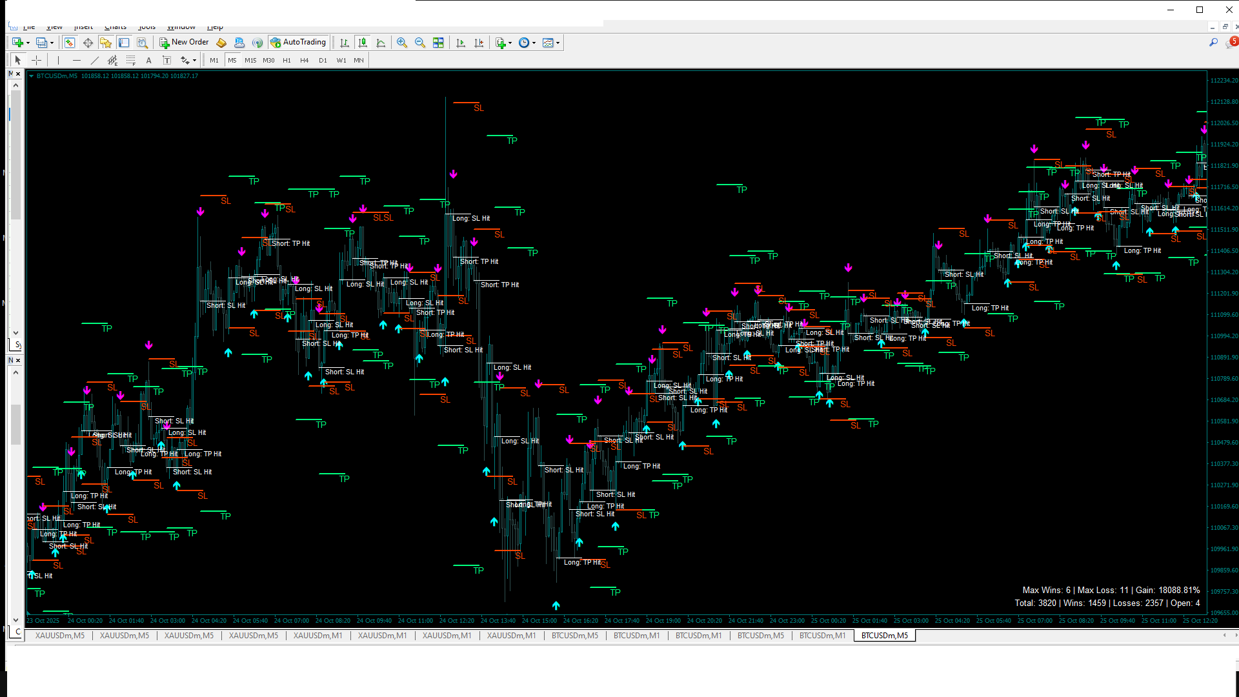Click the New Order button
The image size is (1239, 697).
point(184,43)
